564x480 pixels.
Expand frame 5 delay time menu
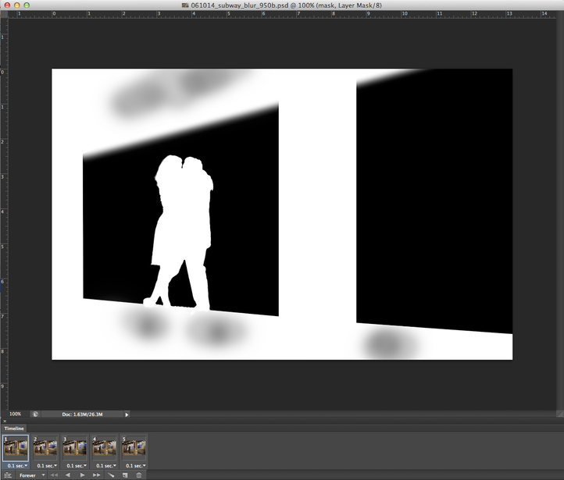[x=134, y=465]
